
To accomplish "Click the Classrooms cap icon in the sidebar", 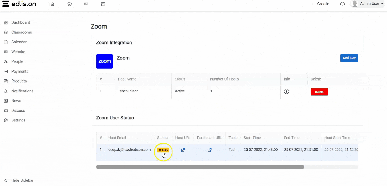I will (6, 32).
